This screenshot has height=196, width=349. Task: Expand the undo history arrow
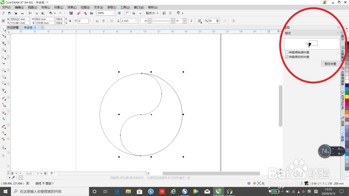pyautogui.click(x=55, y=13)
